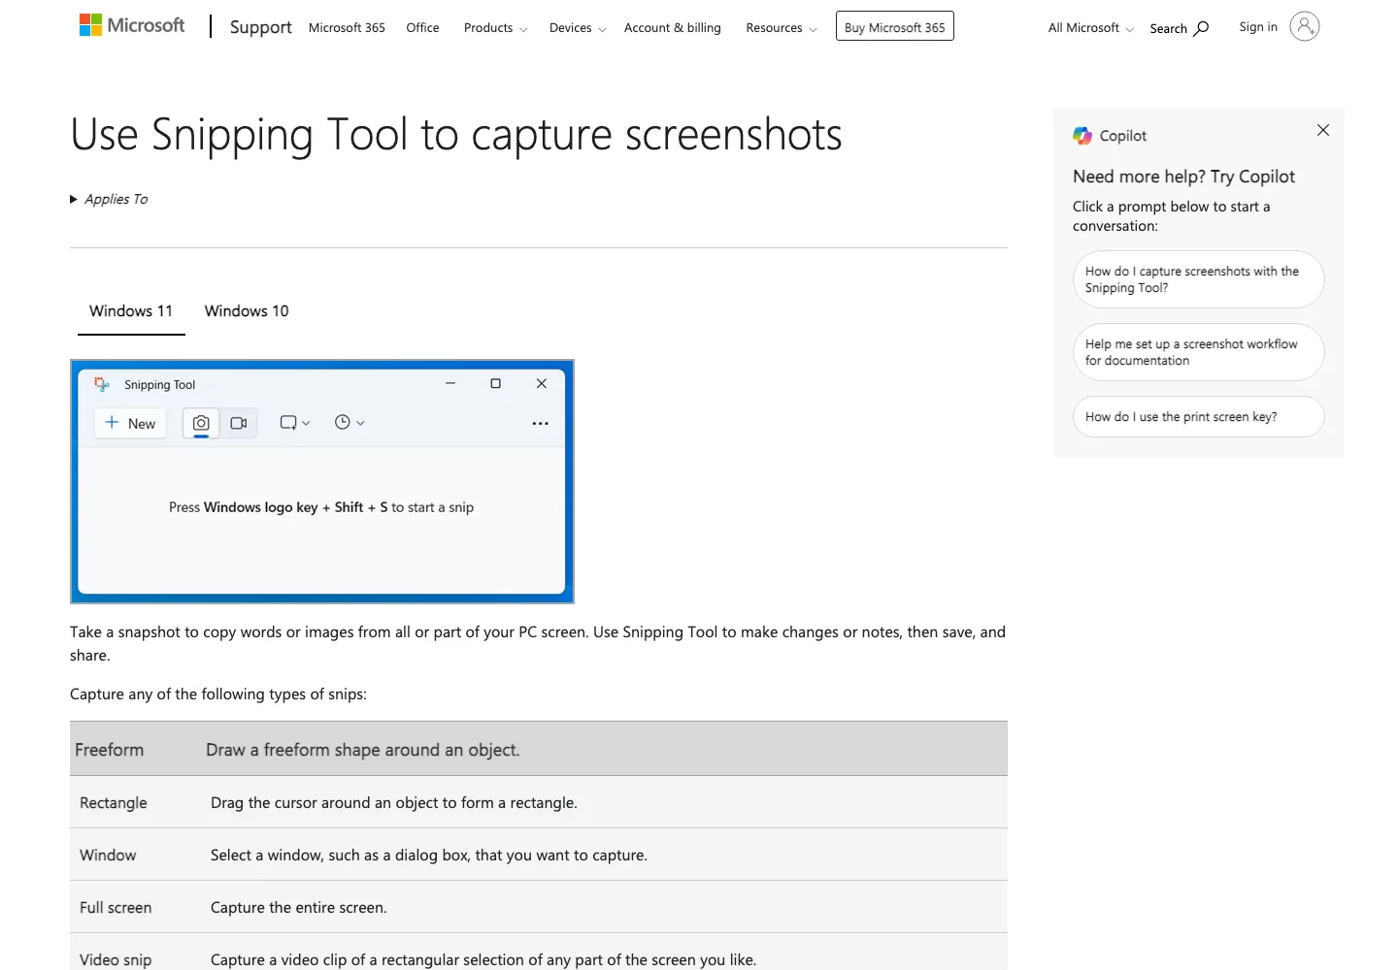Click minimize icon in the Snipping Tool image
Screen dimensions: 1398x970
450,383
